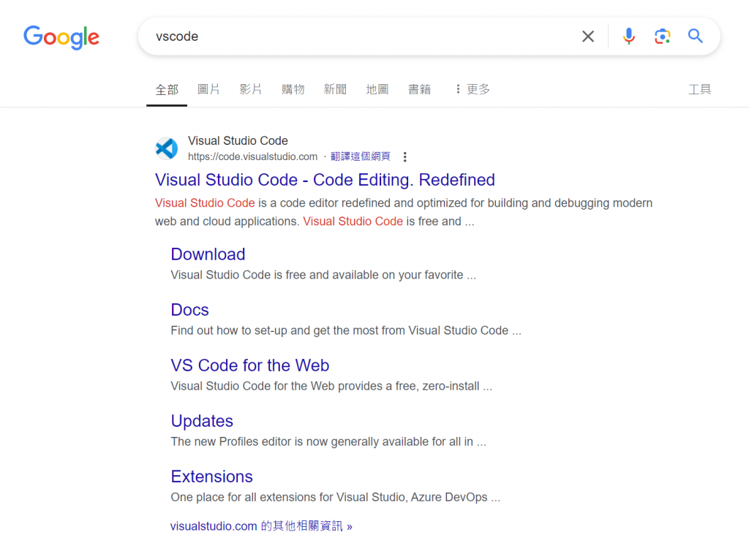749x543 pixels.
Task: Click the Visual Studio Code favicon
Action: click(167, 148)
